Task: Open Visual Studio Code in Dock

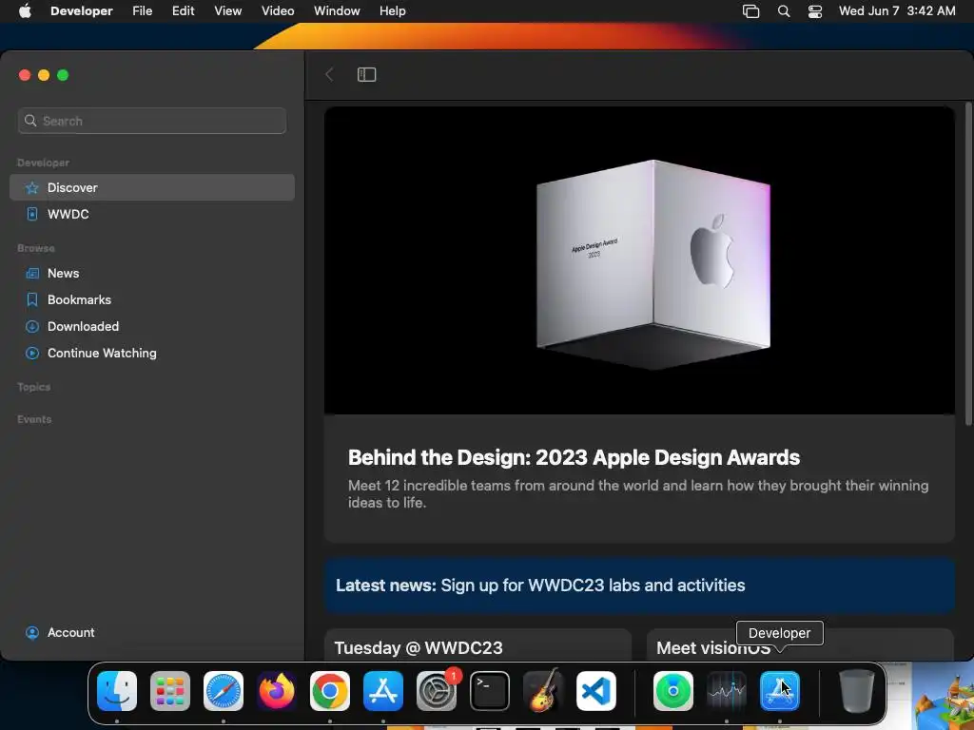Action: pos(596,691)
